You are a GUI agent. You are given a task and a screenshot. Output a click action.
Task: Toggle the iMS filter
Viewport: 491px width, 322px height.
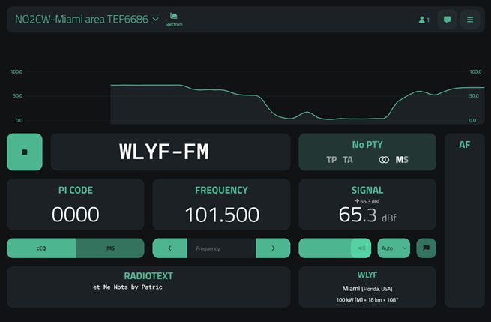tap(110, 248)
